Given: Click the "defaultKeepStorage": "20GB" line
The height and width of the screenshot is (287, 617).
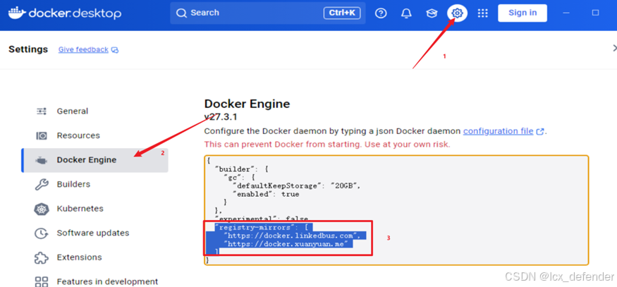Looking at the screenshot, I should [296, 186].
